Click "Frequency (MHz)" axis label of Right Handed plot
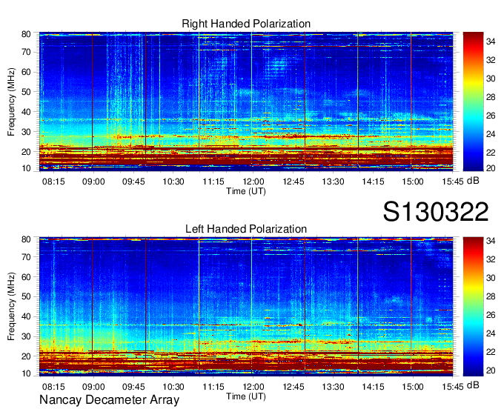Screen dimensions: 504x409 (x=11, y=102)
